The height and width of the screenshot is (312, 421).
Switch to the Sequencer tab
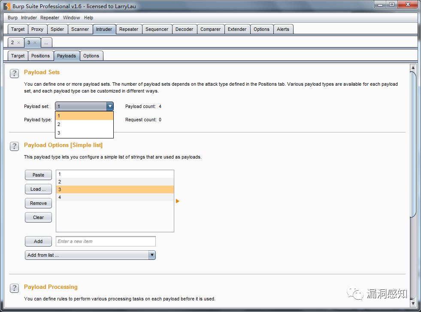157,29
